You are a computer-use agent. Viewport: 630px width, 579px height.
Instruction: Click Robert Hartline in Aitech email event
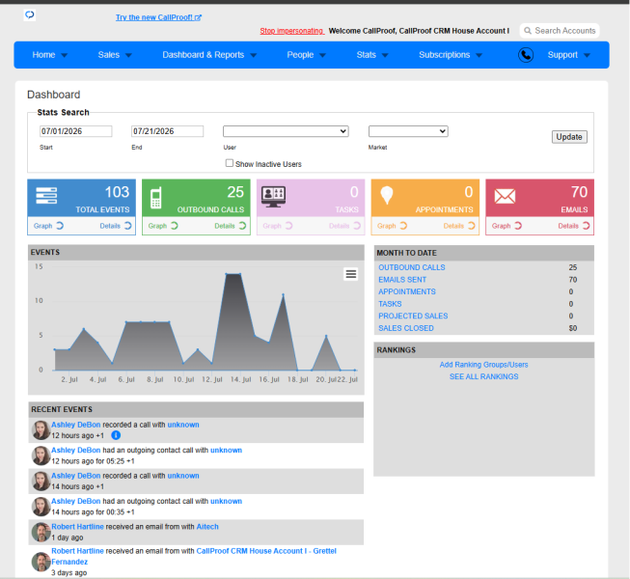tap(77, 527)
